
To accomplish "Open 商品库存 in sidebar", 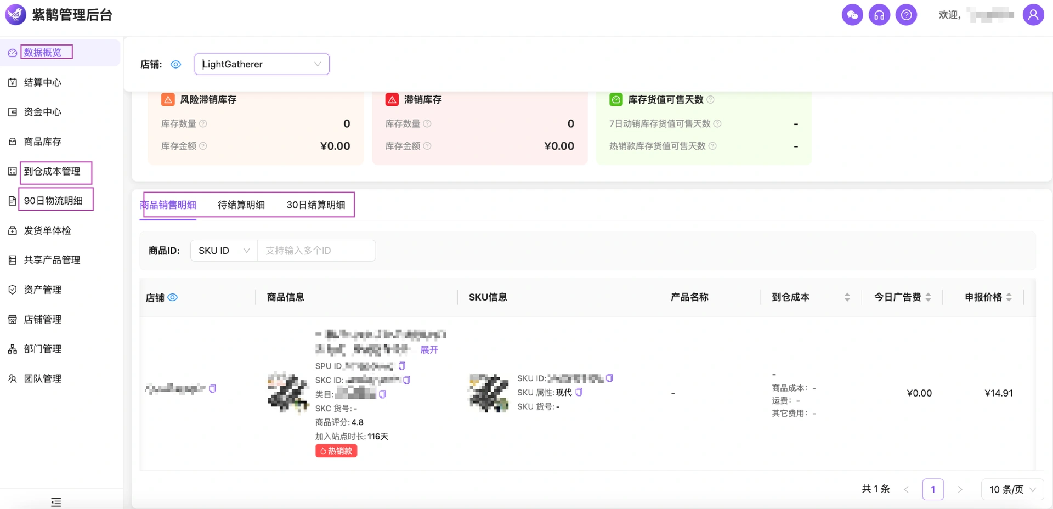I will click(60, 142).
